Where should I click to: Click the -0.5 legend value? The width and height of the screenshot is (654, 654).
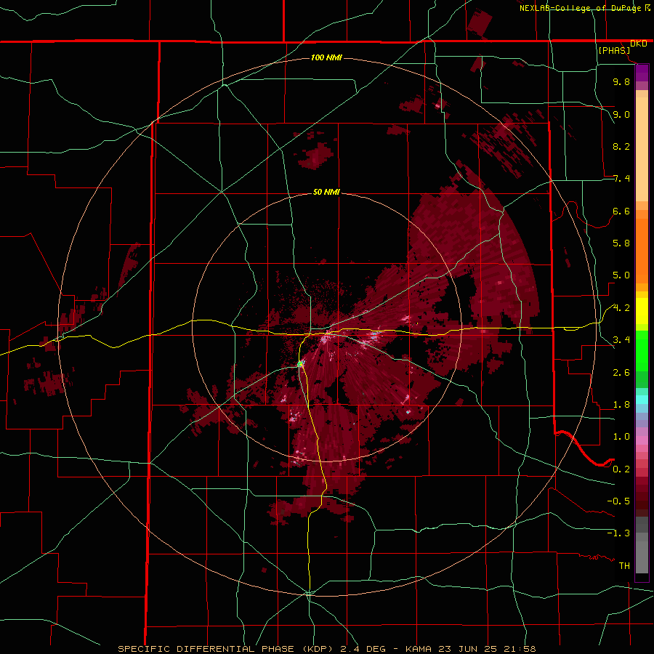tap(618, 501)
